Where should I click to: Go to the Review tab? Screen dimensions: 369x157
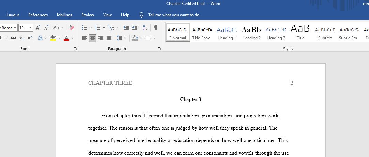(x=88, y=15)
